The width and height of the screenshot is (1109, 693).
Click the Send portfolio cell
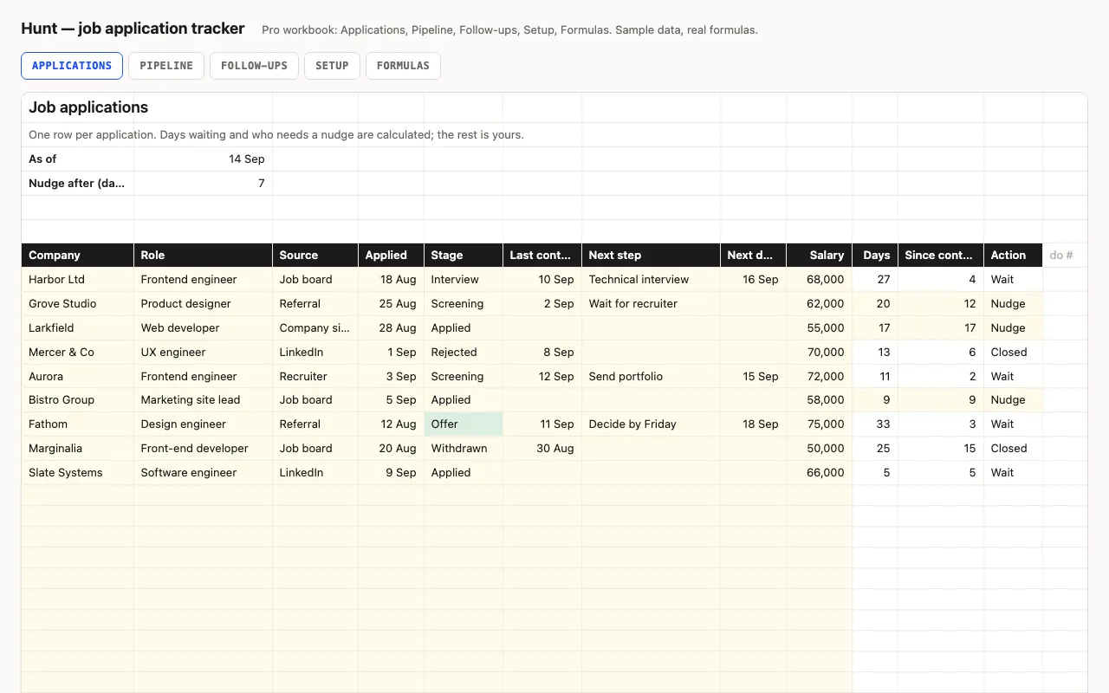651,377
